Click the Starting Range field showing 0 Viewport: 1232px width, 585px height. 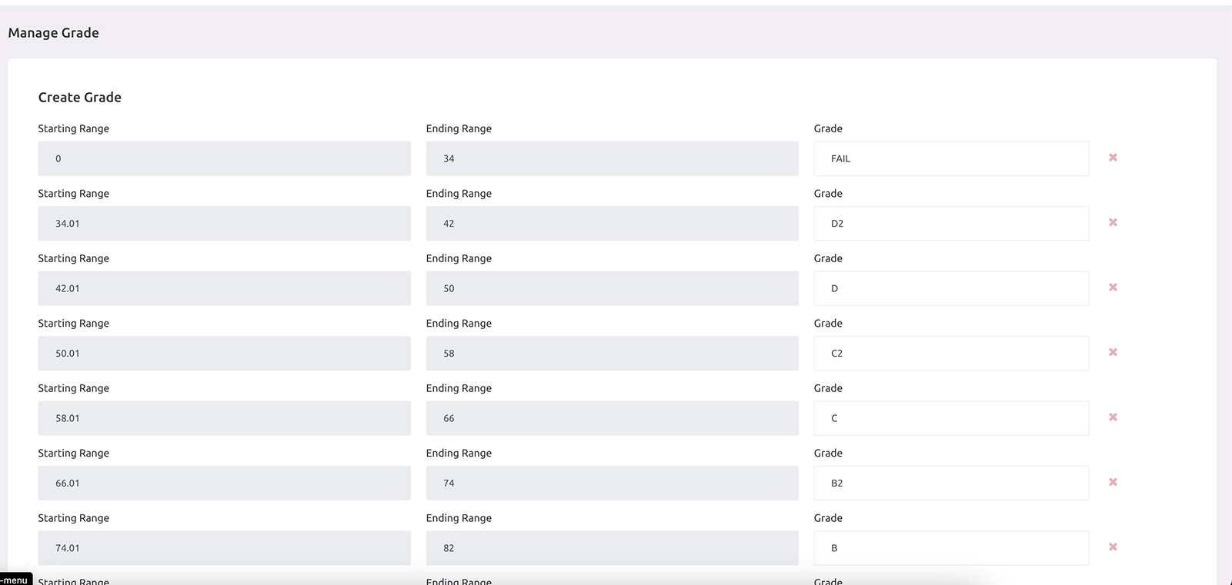tap(224, 158)
